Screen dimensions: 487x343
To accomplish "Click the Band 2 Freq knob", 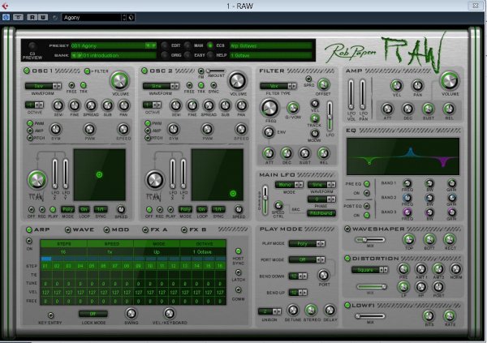I will [x=407, y=198].
